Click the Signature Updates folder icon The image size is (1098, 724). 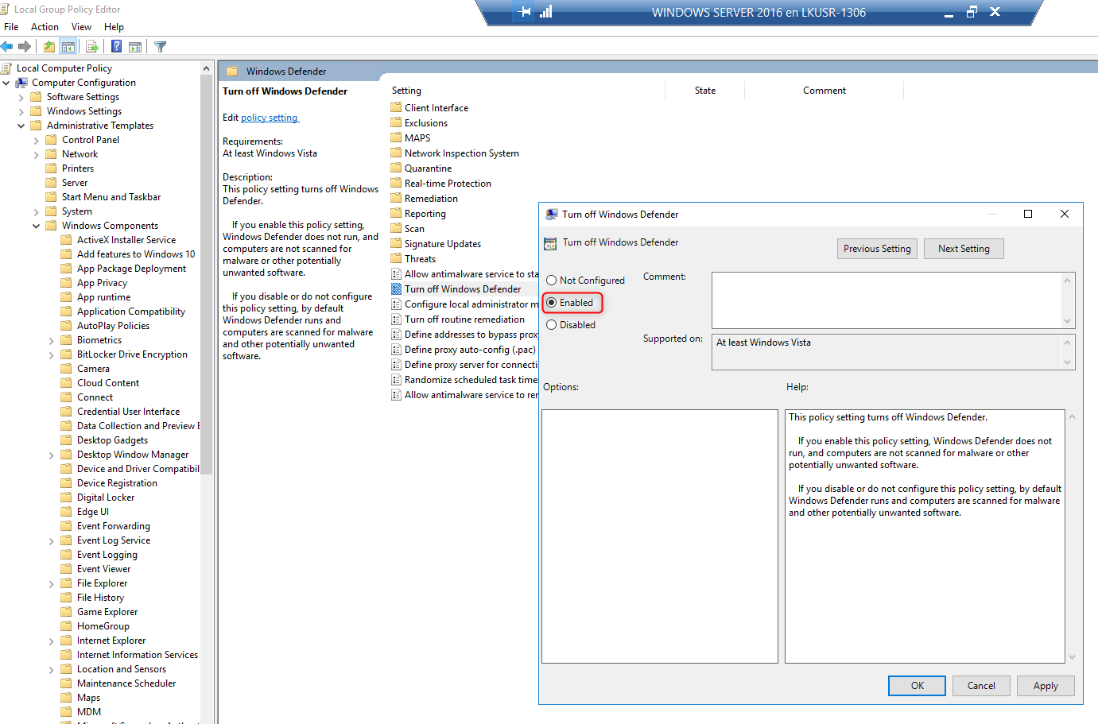click(x=396, y=244)
